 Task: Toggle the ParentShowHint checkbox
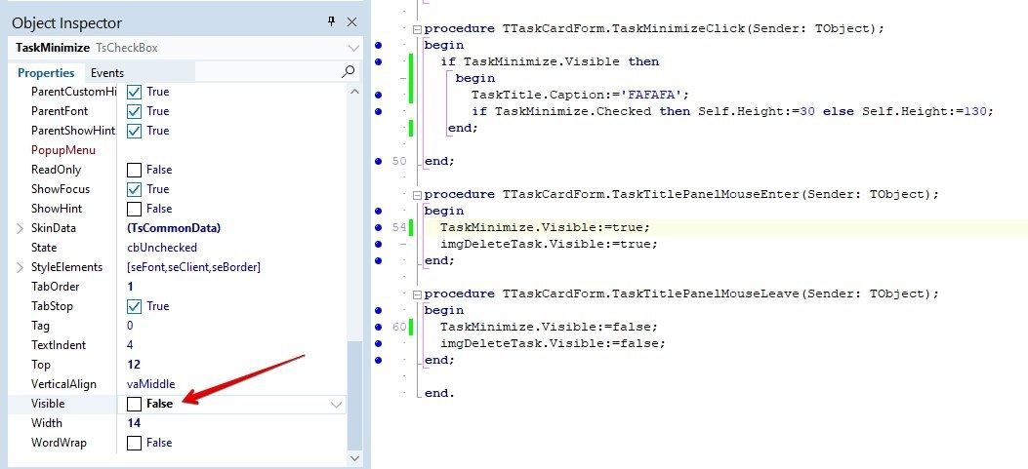coord(134,131)
